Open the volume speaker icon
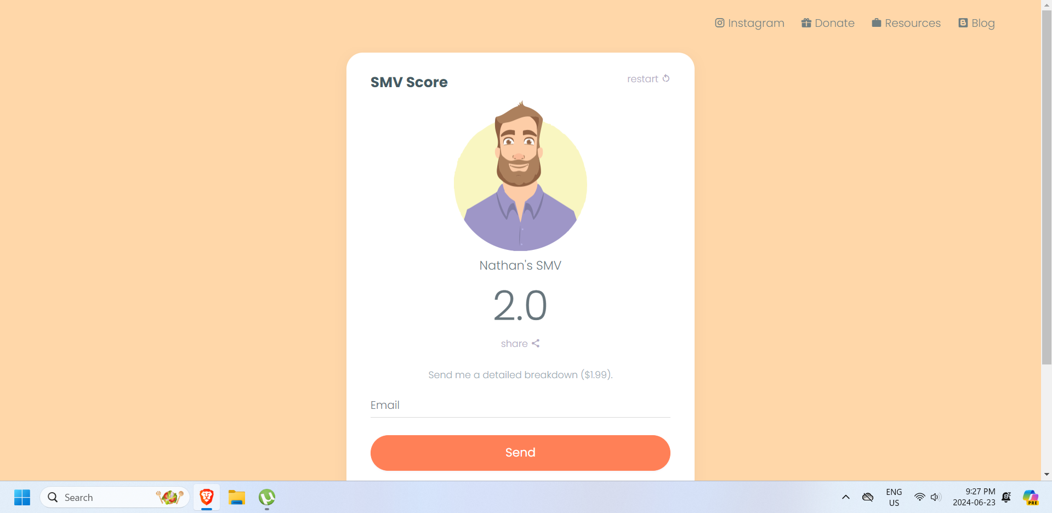 (936, 497)
